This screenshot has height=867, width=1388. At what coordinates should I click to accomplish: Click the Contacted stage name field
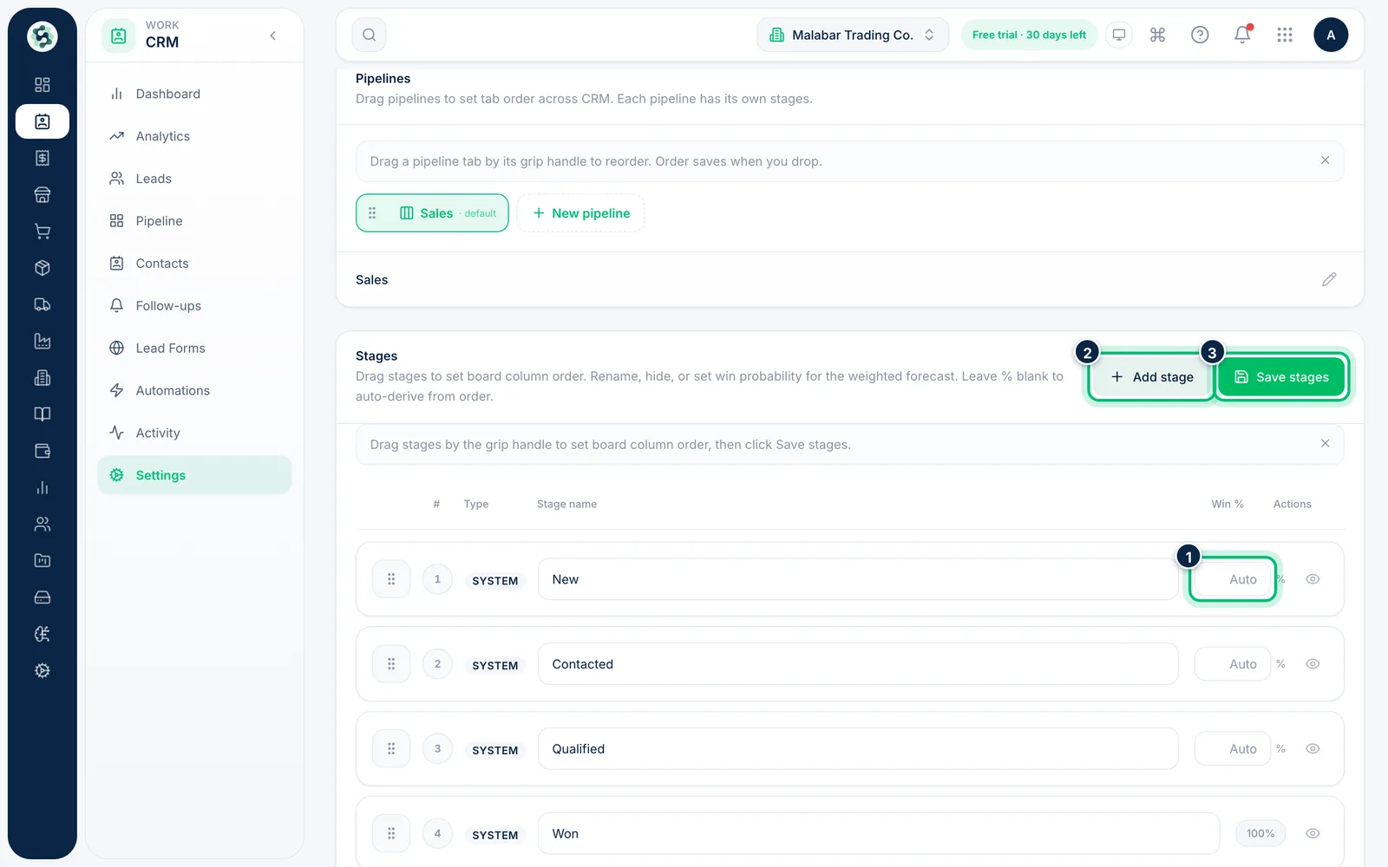click(858, 664)
